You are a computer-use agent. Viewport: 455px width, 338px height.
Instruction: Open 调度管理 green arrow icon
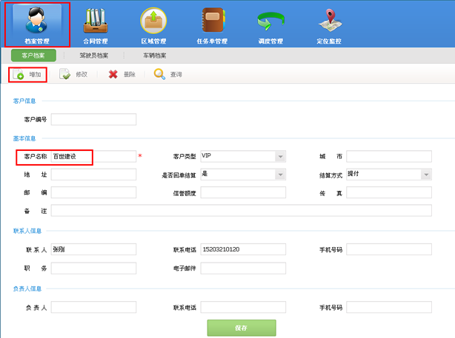270,21
